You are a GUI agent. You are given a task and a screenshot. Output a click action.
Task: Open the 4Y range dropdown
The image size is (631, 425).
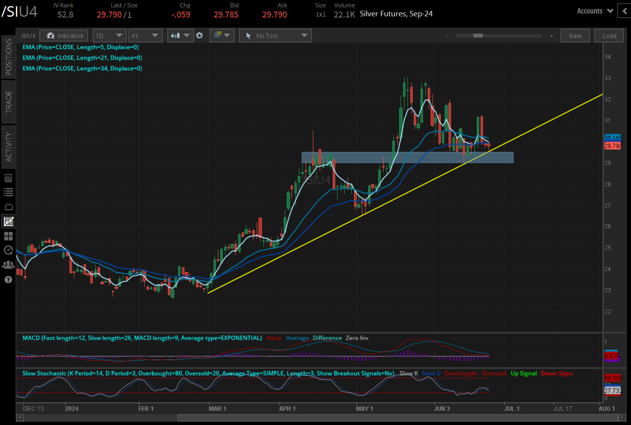coord(145,36)
